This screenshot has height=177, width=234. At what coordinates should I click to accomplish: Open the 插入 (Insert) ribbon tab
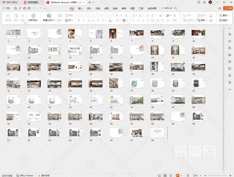pos(80,9)
